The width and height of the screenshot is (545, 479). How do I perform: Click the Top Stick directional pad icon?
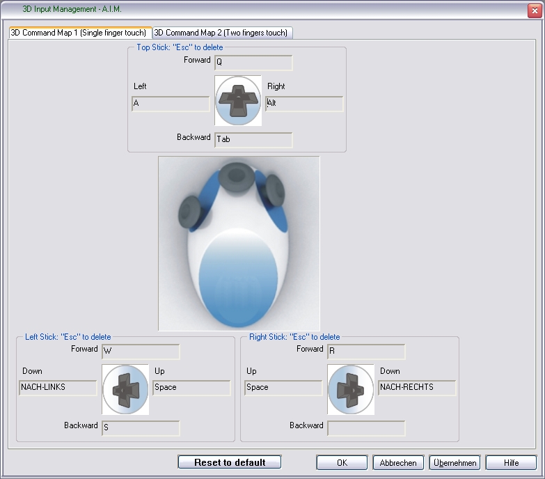coord(238,100)
